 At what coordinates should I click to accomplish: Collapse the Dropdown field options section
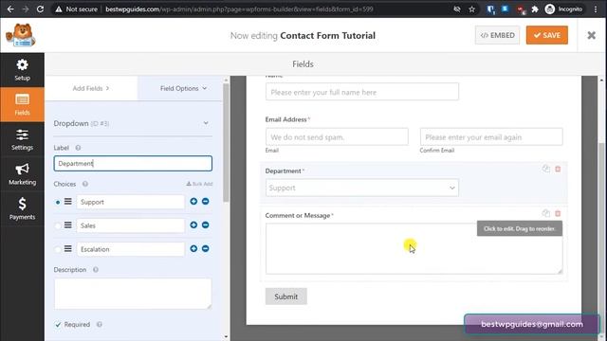click(x=206, y=123)
